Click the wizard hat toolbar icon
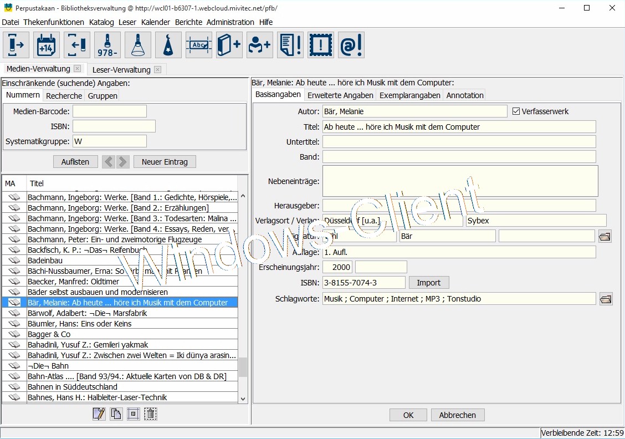The width and height of the screenshot is (625, 439). (x=168, y=45)
